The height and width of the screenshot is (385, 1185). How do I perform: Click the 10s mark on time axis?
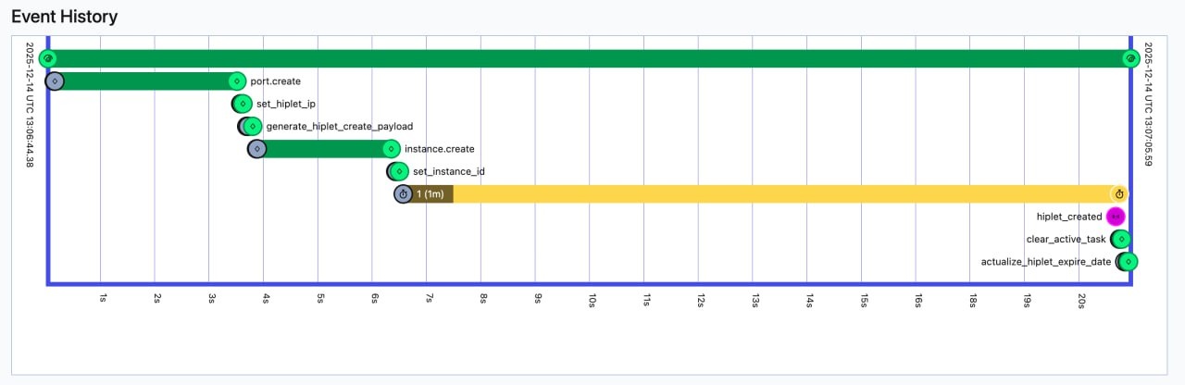click(x=591, y=300)
